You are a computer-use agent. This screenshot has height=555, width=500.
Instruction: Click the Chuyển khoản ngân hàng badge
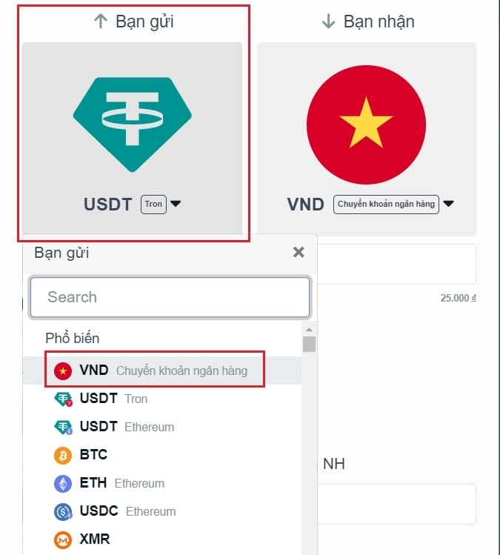(386, 205)
